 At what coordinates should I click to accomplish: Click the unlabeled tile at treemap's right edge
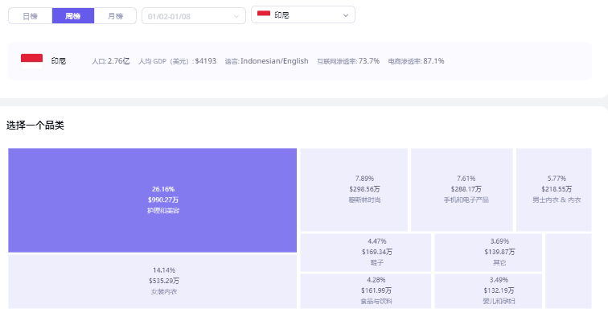click(x=569, y=271)
